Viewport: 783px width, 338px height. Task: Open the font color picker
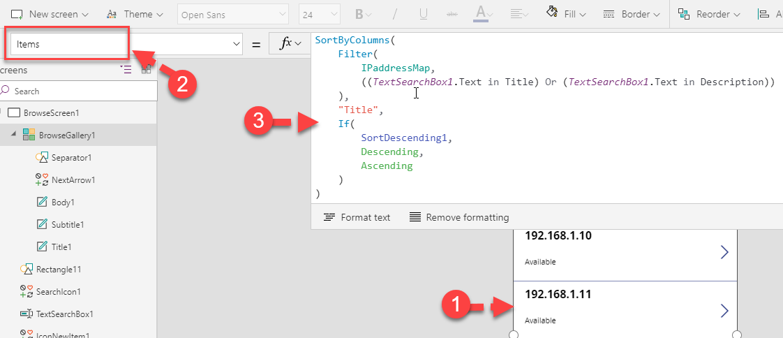(x=483, y=15)
